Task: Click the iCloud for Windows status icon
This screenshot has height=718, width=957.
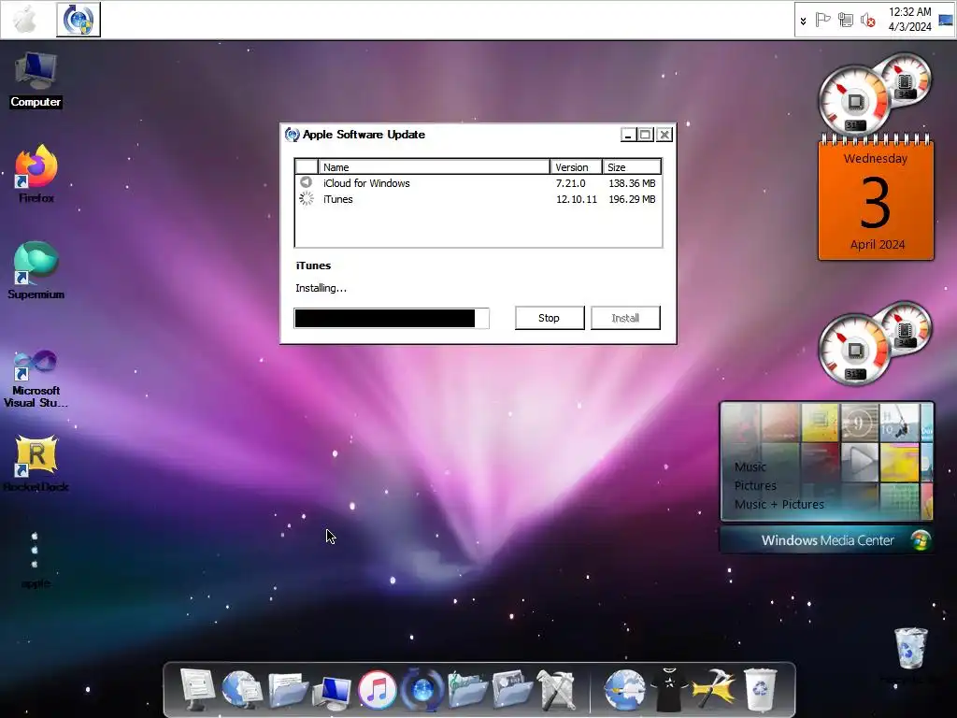Action: (307, 182)
